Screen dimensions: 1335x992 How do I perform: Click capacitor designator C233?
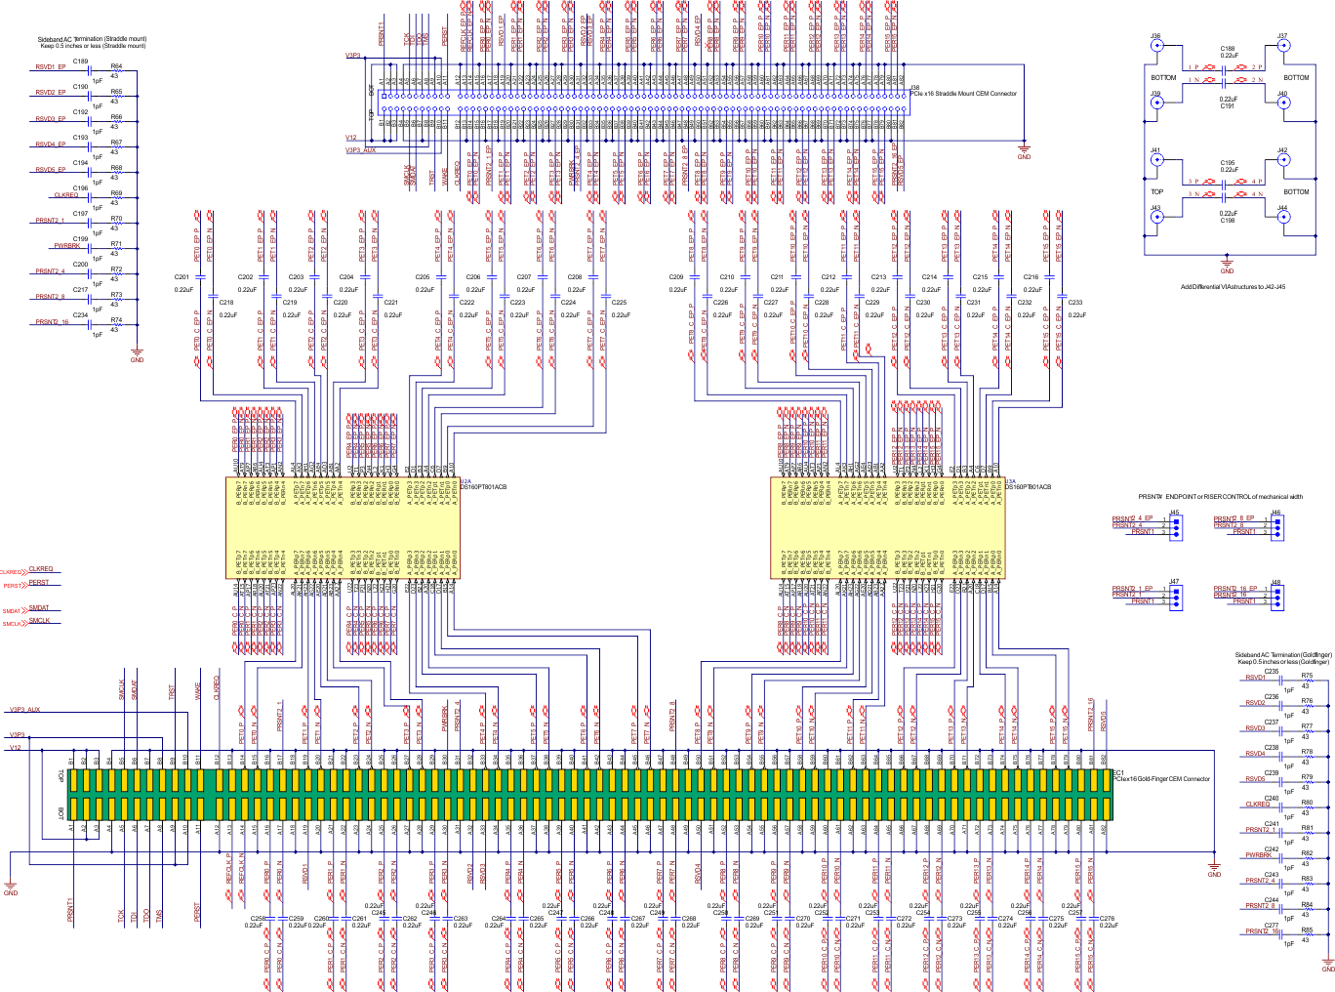[x=1075, y=303]
